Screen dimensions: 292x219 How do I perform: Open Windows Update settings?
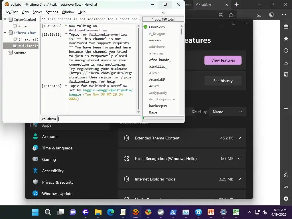57,194
